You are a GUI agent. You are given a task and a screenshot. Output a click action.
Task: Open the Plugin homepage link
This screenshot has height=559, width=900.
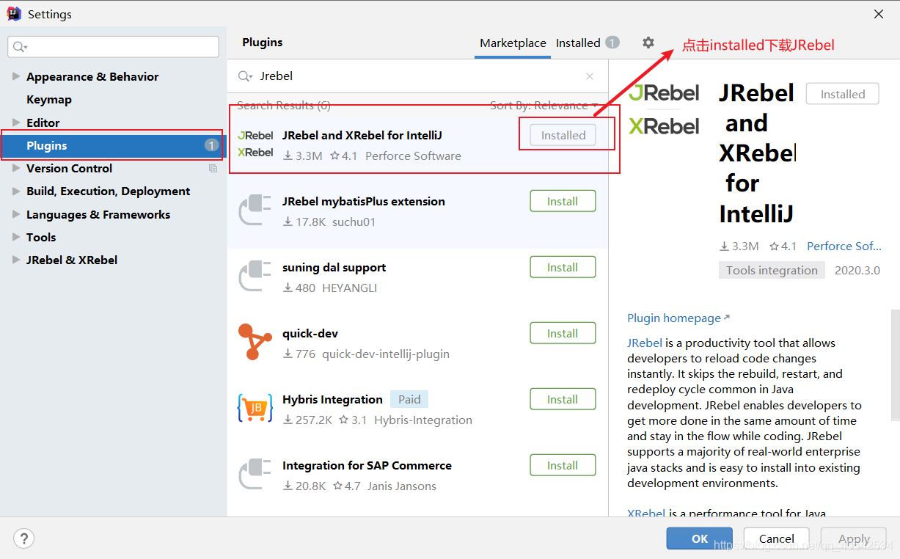tap(678, 318)
